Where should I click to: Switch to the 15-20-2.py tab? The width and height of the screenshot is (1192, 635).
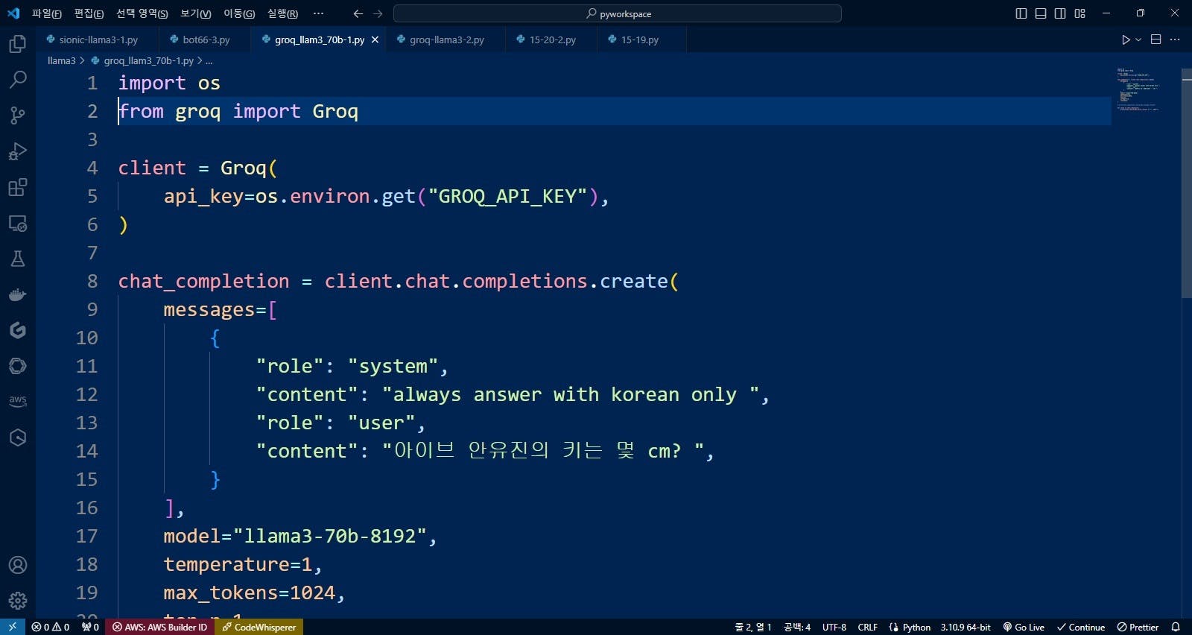(x=551, y=40)
